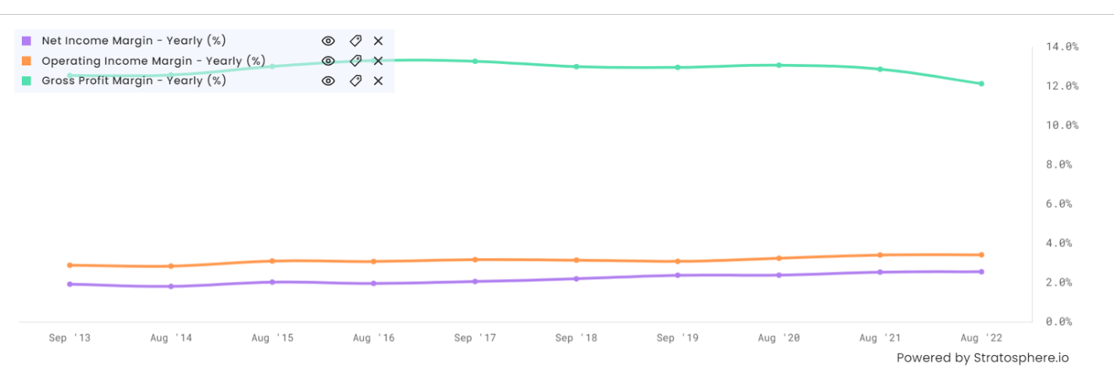Screen dimensions: 1114x367
Task: Click the purple Net Income color swatch
Action: (27, 41)
